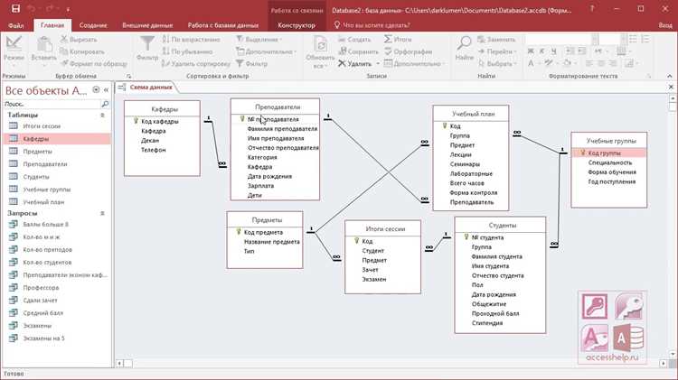
Task: Select query Баллы больше 8
Action: click(56, 224)
